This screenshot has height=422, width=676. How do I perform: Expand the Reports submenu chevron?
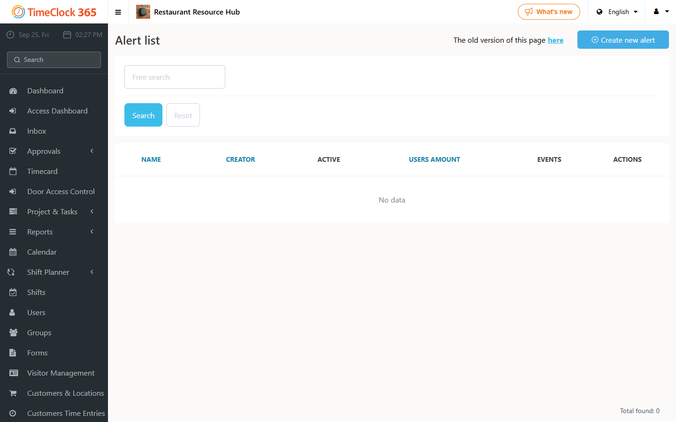pos(92,232)
